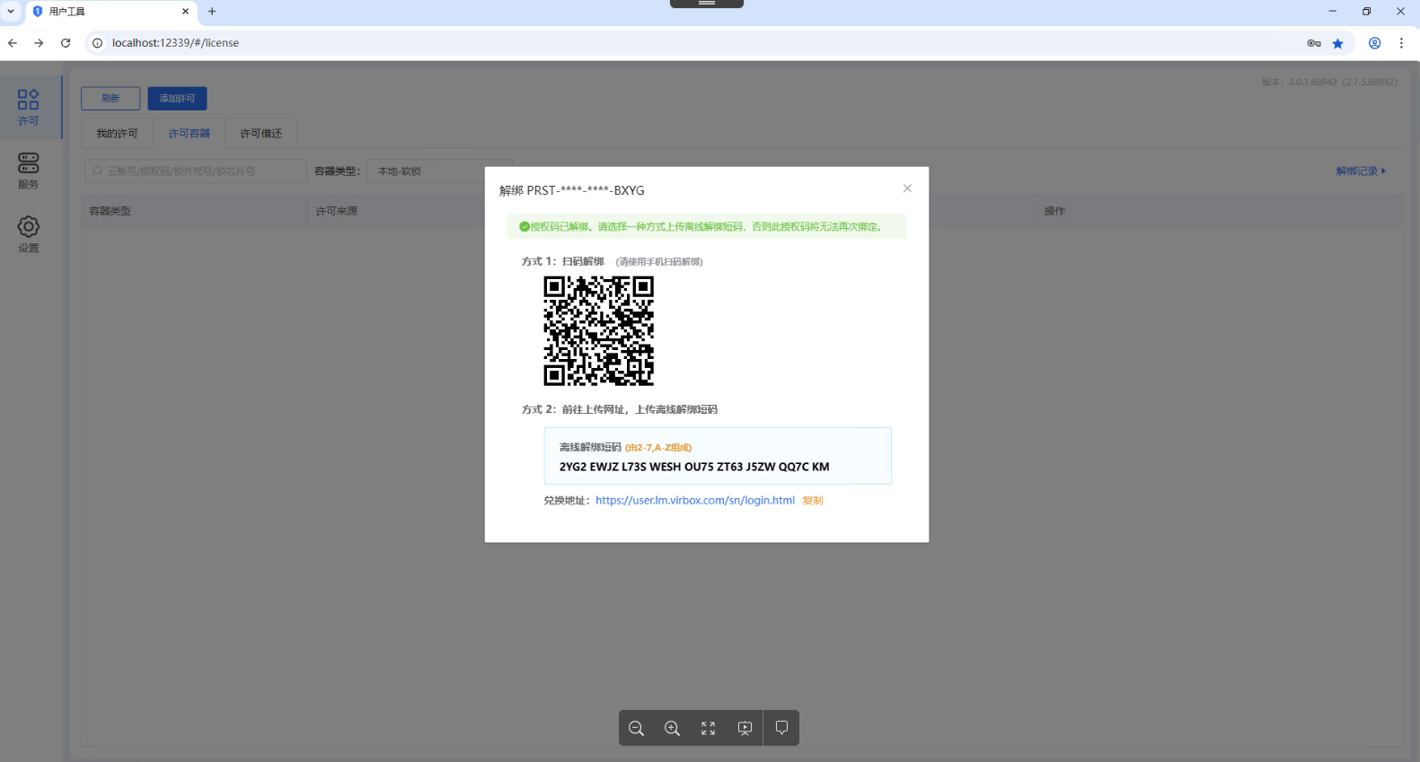Viewport: 1420px width, 762px height.
Task: Click the fit-to-screen expand icon
Action: pyautogui.click(x=709, y=728)
